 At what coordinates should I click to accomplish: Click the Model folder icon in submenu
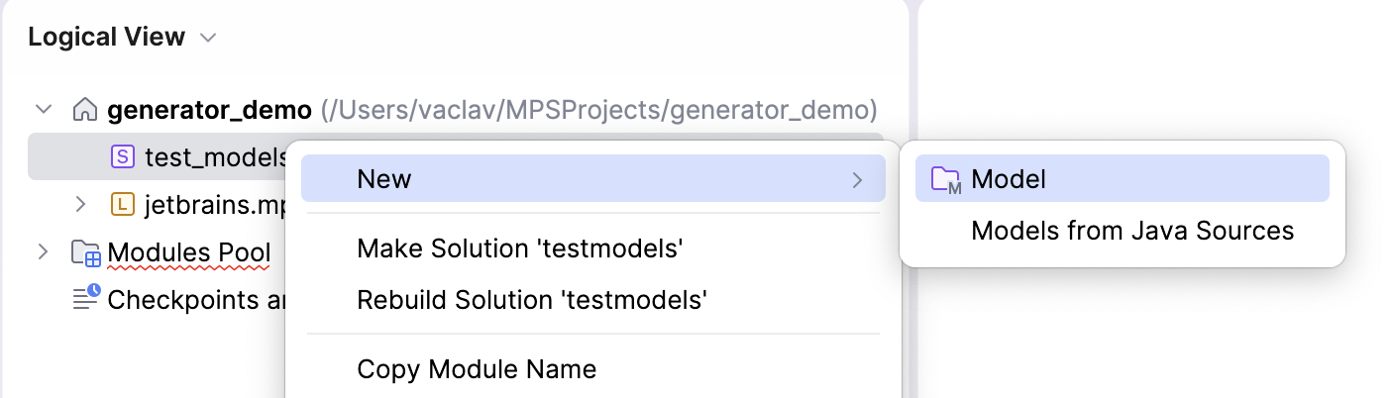click(x=946, y=179)
